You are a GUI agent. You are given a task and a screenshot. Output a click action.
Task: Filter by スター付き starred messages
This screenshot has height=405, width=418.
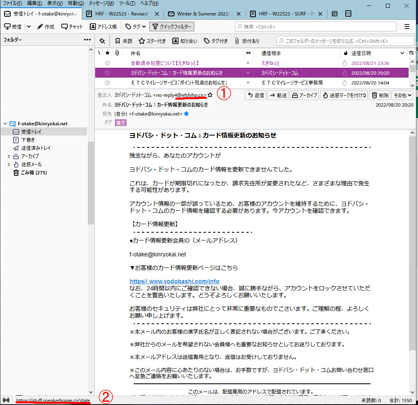(x=152, y=41)
